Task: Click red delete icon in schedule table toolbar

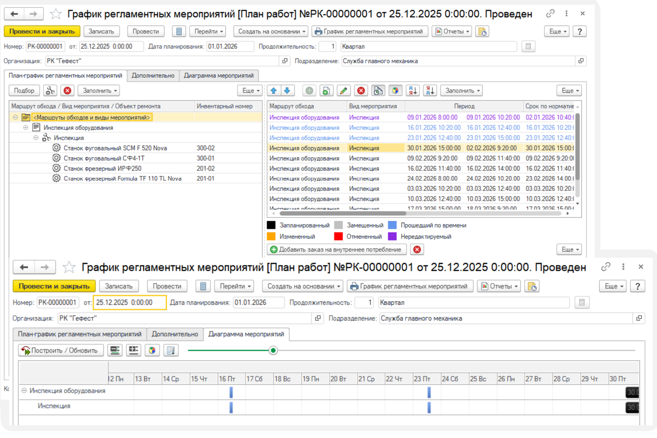Action: pyautogui.click(x=361, y=91)
